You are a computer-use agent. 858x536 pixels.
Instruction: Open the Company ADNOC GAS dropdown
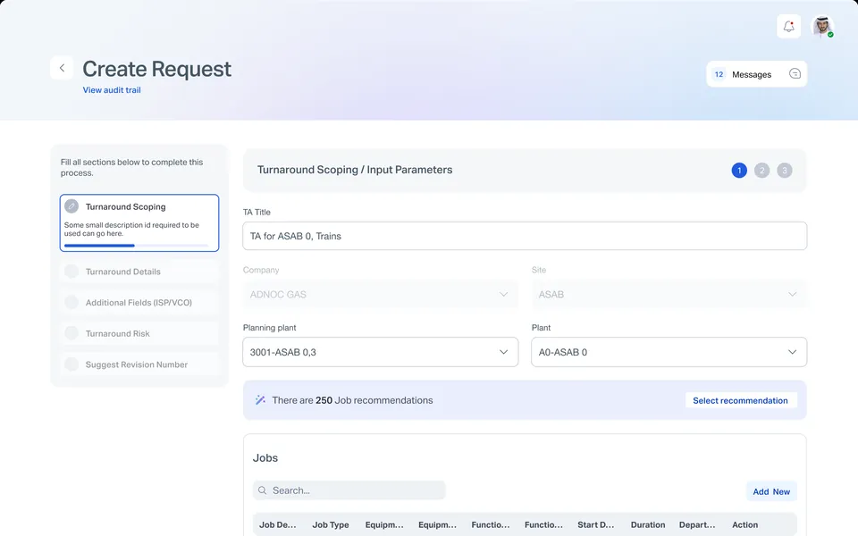click(381, 294)
